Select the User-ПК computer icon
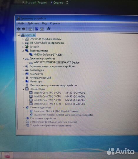The image size is (138, 159). [23, 35]
